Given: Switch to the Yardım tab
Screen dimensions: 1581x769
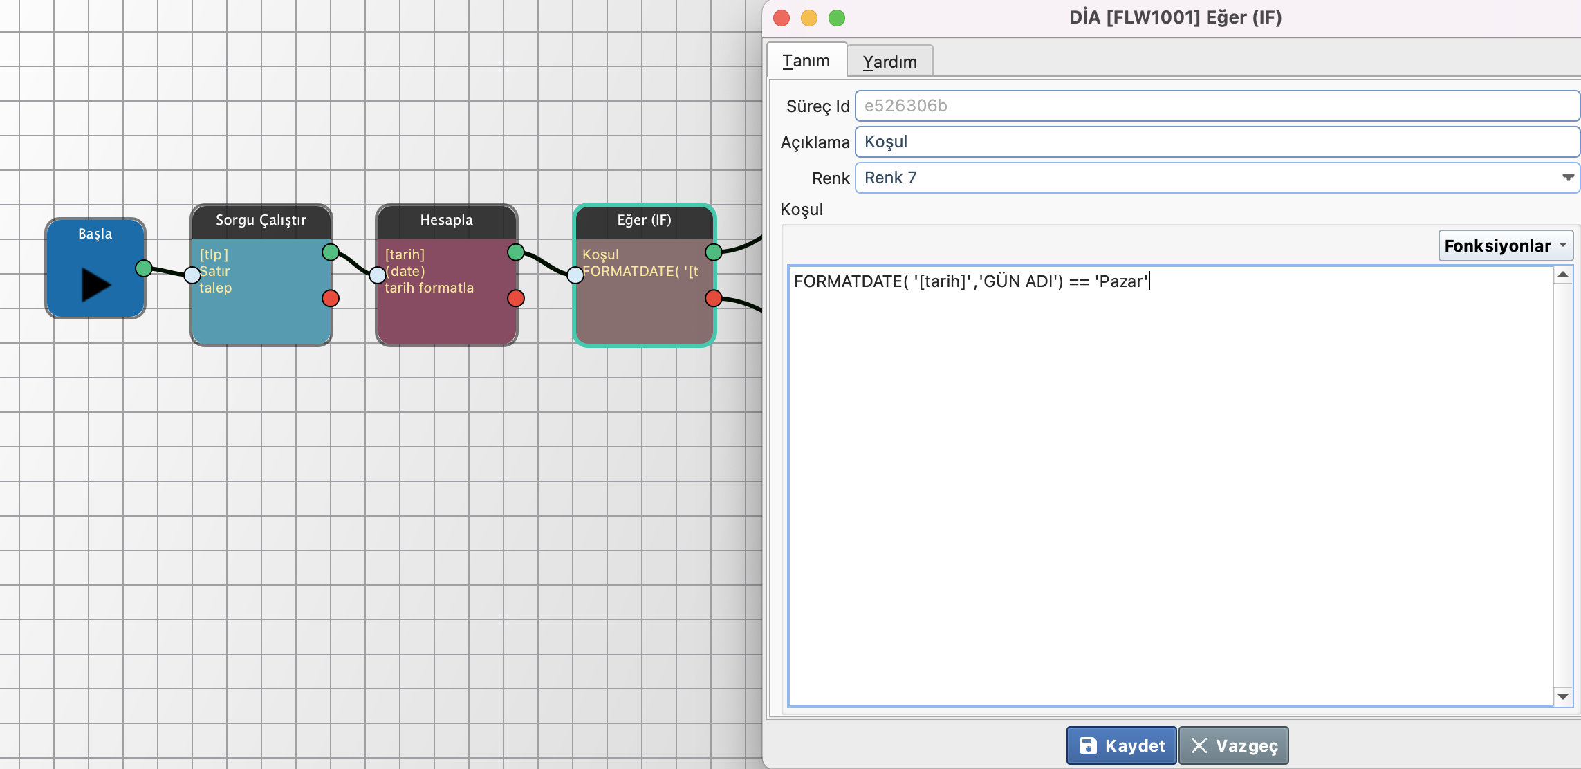Looking at the screenshot, I should point(889,62).
